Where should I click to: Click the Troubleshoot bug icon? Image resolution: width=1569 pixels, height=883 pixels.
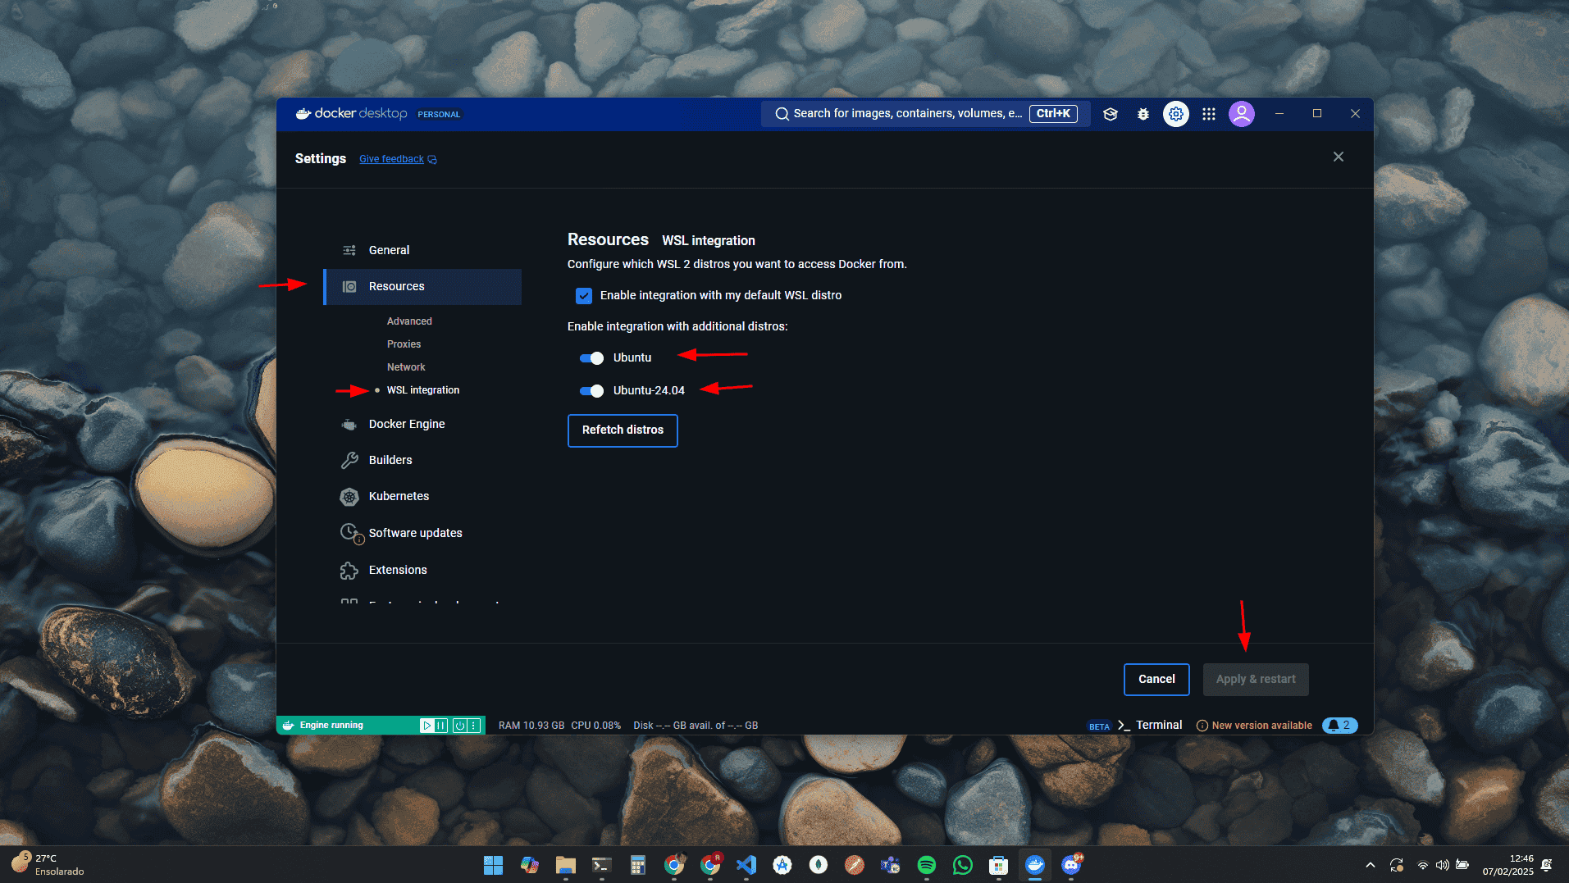pos(1143,114)
